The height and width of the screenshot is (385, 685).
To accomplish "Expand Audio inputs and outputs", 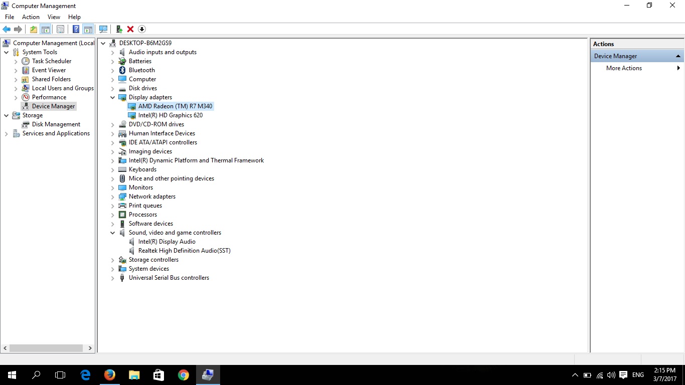I will pyautogui.click(x=113, y=52).
